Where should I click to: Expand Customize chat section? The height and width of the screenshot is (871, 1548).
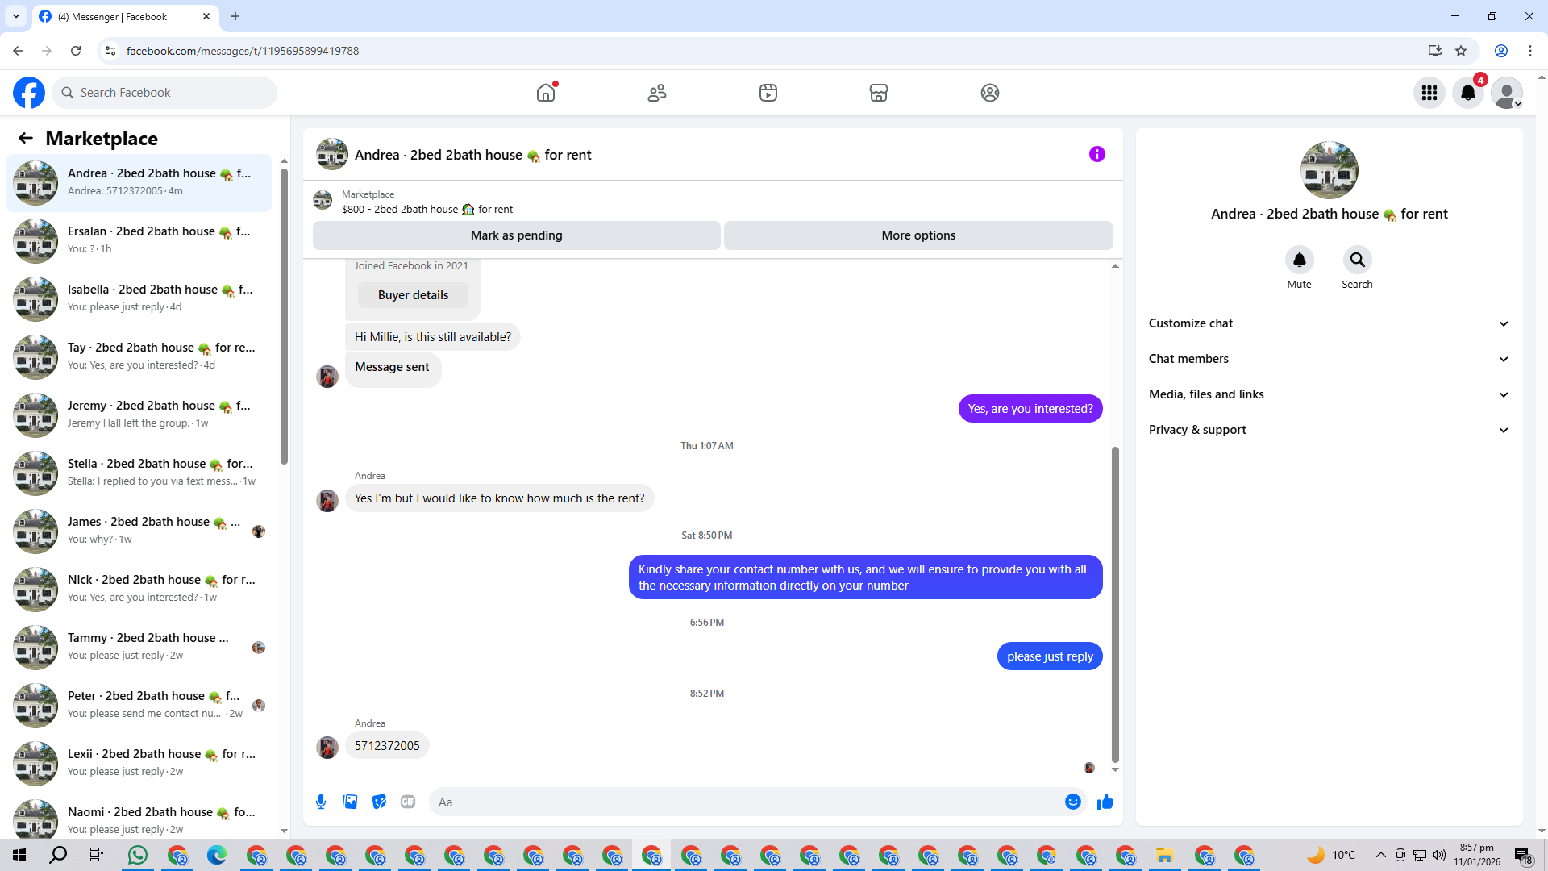coord(1329,323)
